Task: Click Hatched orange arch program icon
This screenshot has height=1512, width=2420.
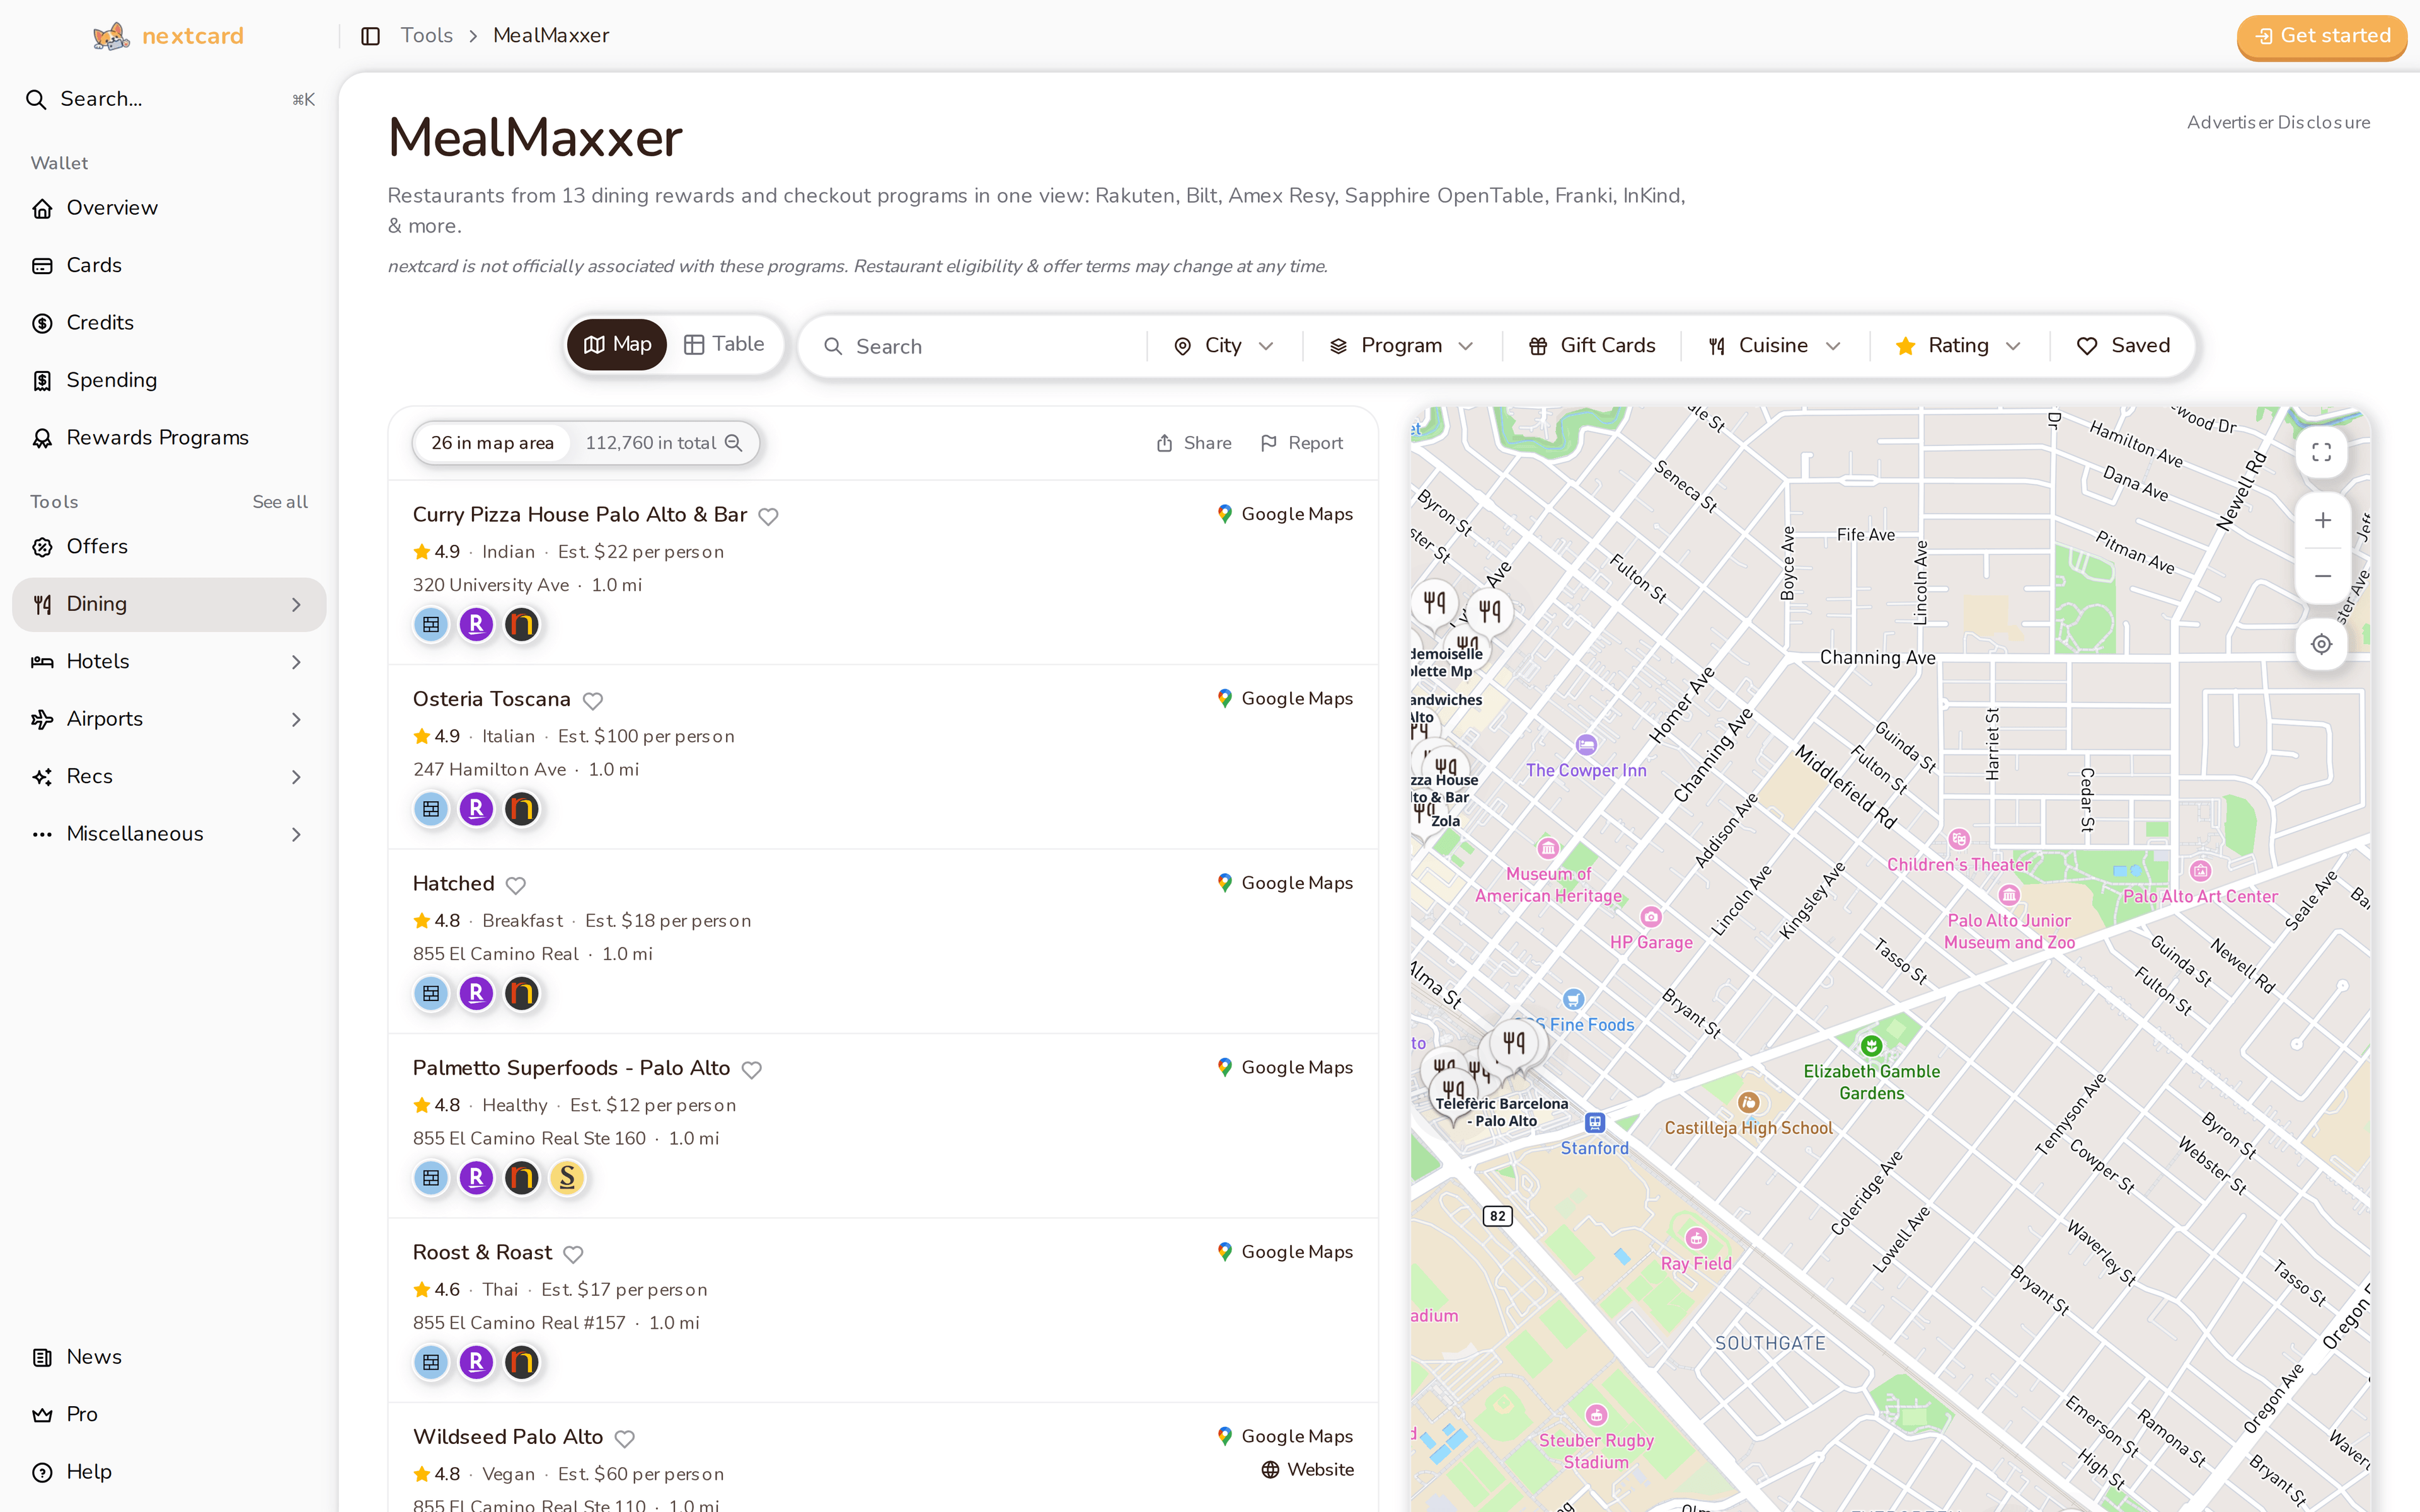Action: pos(522,994)
